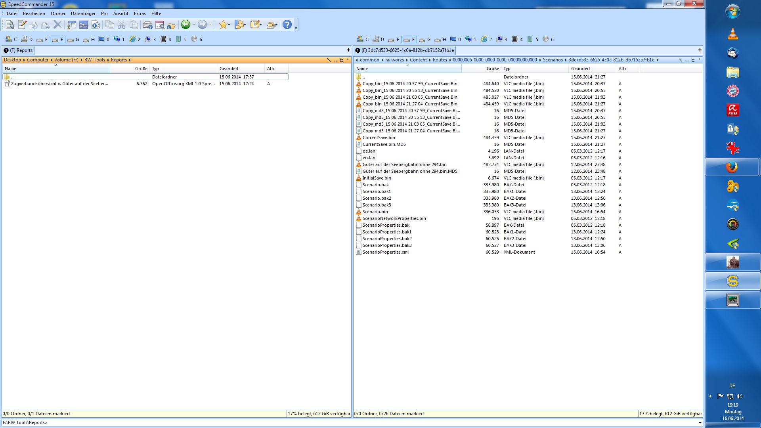Click the green Back arrow button
This screenshot has width=761, height=428.
click(x=185, y=25)
